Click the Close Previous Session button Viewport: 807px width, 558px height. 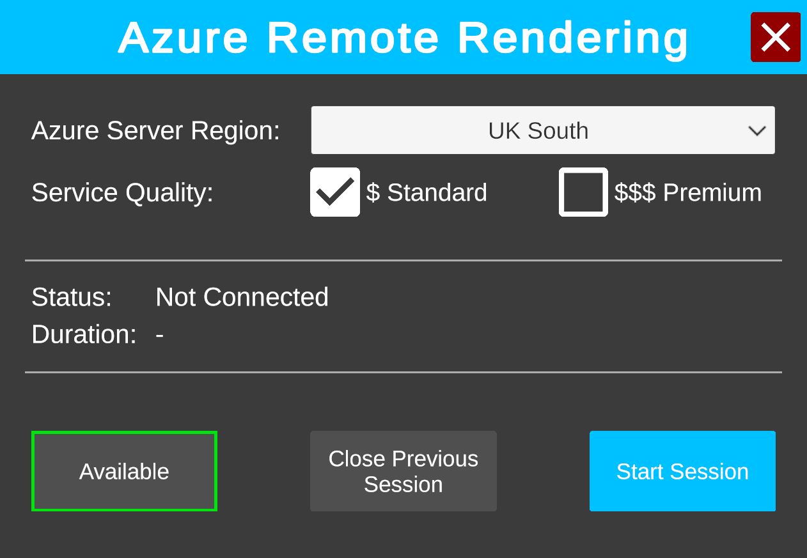403,471
